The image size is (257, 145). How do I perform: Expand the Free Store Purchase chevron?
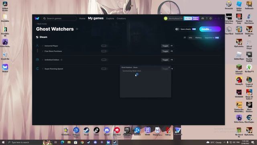[43, 51]
